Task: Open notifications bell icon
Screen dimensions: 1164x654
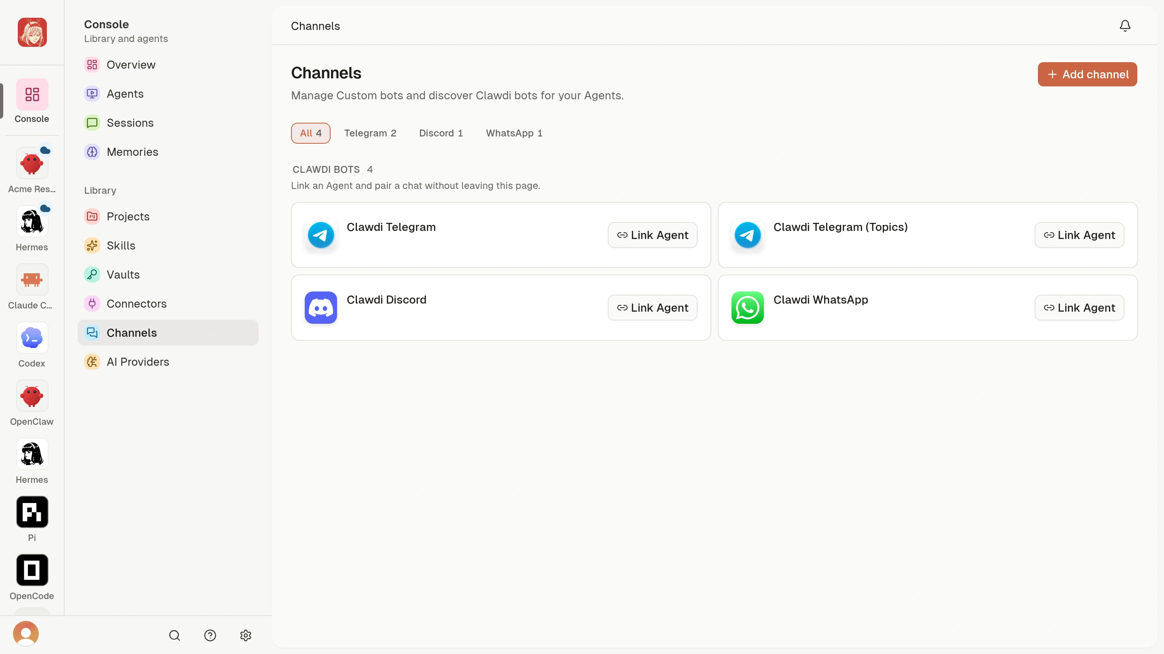Action: 1125,26
